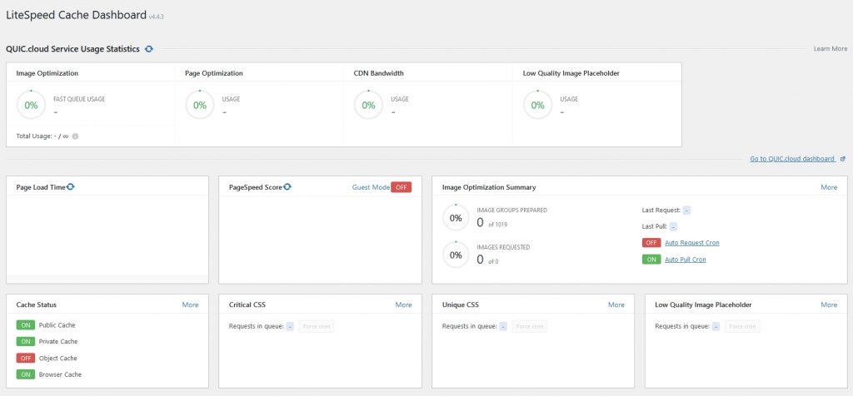
Task: Go to QUIC.cloud dashboard
Action: (792, 159)
